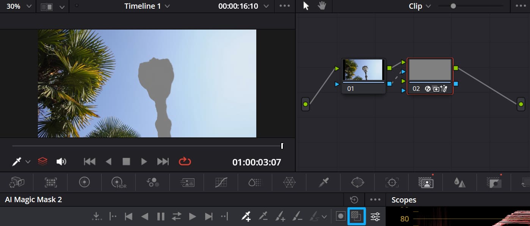This screenshot has width=530, height=226.
Task: Toggle highlight mode in the viewer
Action: point(42,161)
